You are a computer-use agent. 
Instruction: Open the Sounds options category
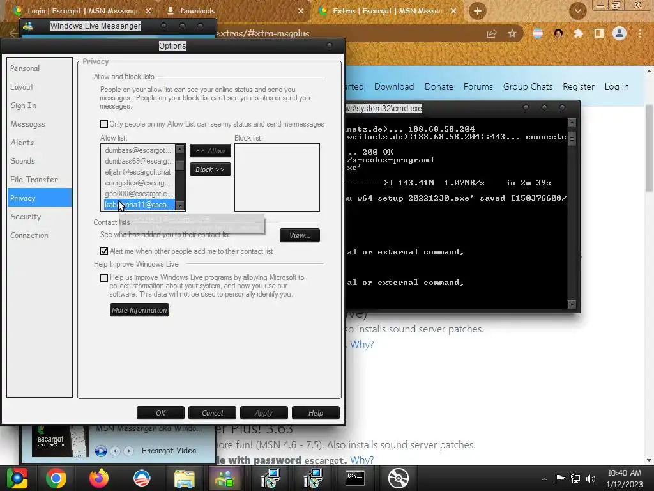(22, 160)
